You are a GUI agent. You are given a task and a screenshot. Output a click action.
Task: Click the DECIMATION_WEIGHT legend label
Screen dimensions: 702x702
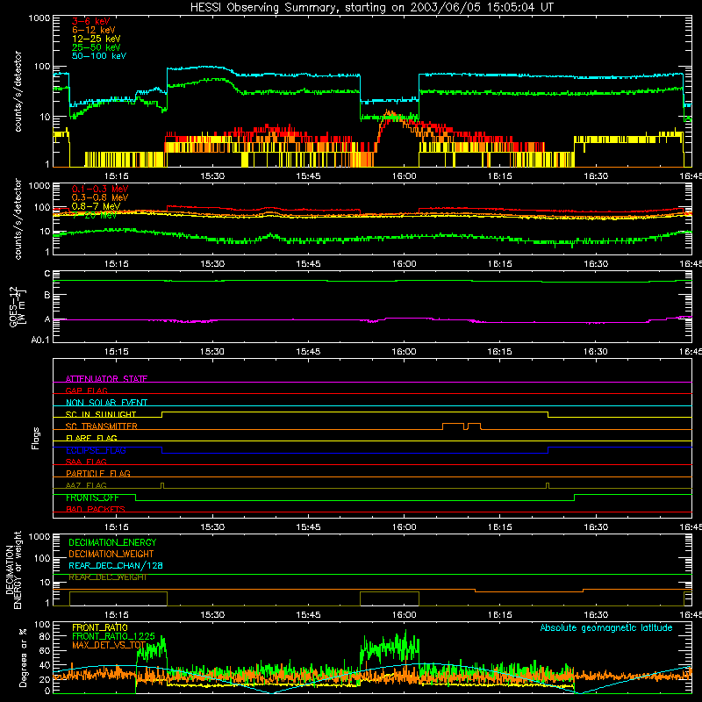pos(111,554)
